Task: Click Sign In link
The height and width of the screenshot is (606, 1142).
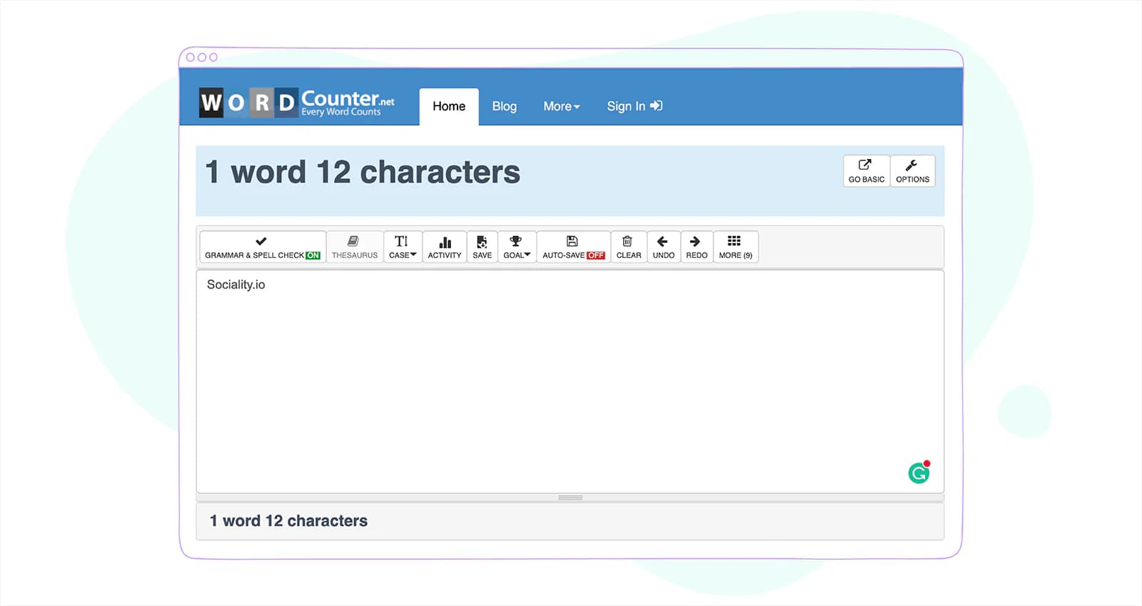Action: pos(635,106)
